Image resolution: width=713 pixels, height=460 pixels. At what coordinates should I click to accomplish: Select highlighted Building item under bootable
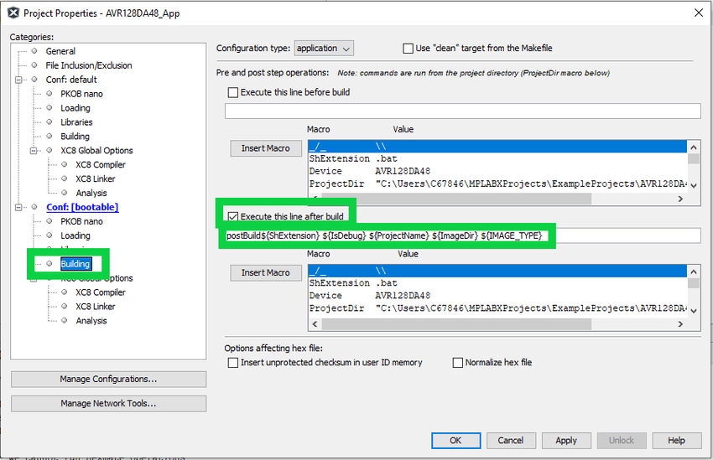[75, 264]
